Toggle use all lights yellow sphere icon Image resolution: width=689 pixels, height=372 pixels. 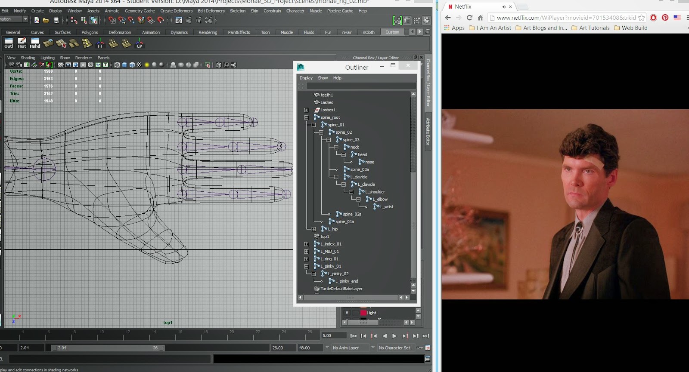[x=147, y=65]
